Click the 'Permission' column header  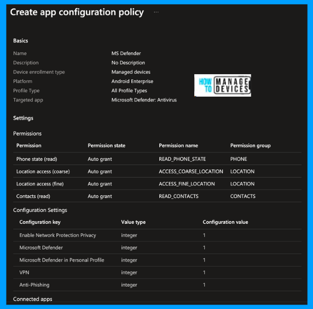click(x=29, y=146)
